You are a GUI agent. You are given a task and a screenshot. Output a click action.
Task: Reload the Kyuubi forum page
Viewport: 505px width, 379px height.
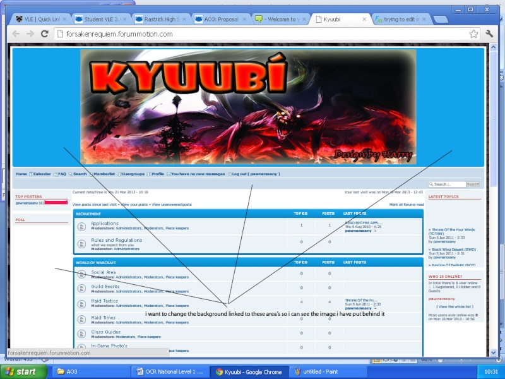coord(45,33)
